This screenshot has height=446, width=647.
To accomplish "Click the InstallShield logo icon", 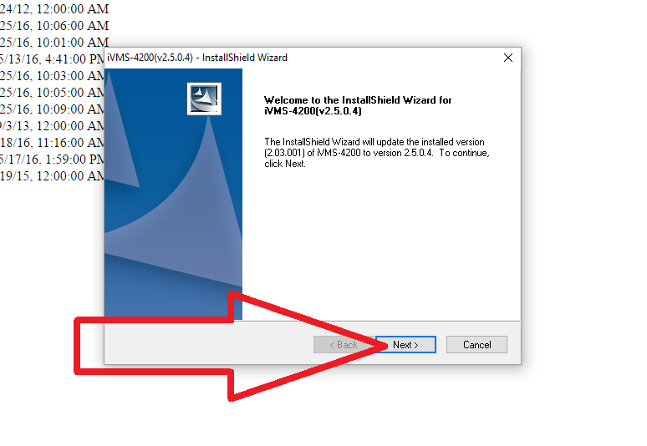I will click(x=204, y=99).
